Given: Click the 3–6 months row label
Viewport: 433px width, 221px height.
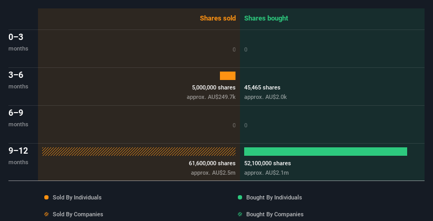Looking at the screenshot, I should point(18,80).
